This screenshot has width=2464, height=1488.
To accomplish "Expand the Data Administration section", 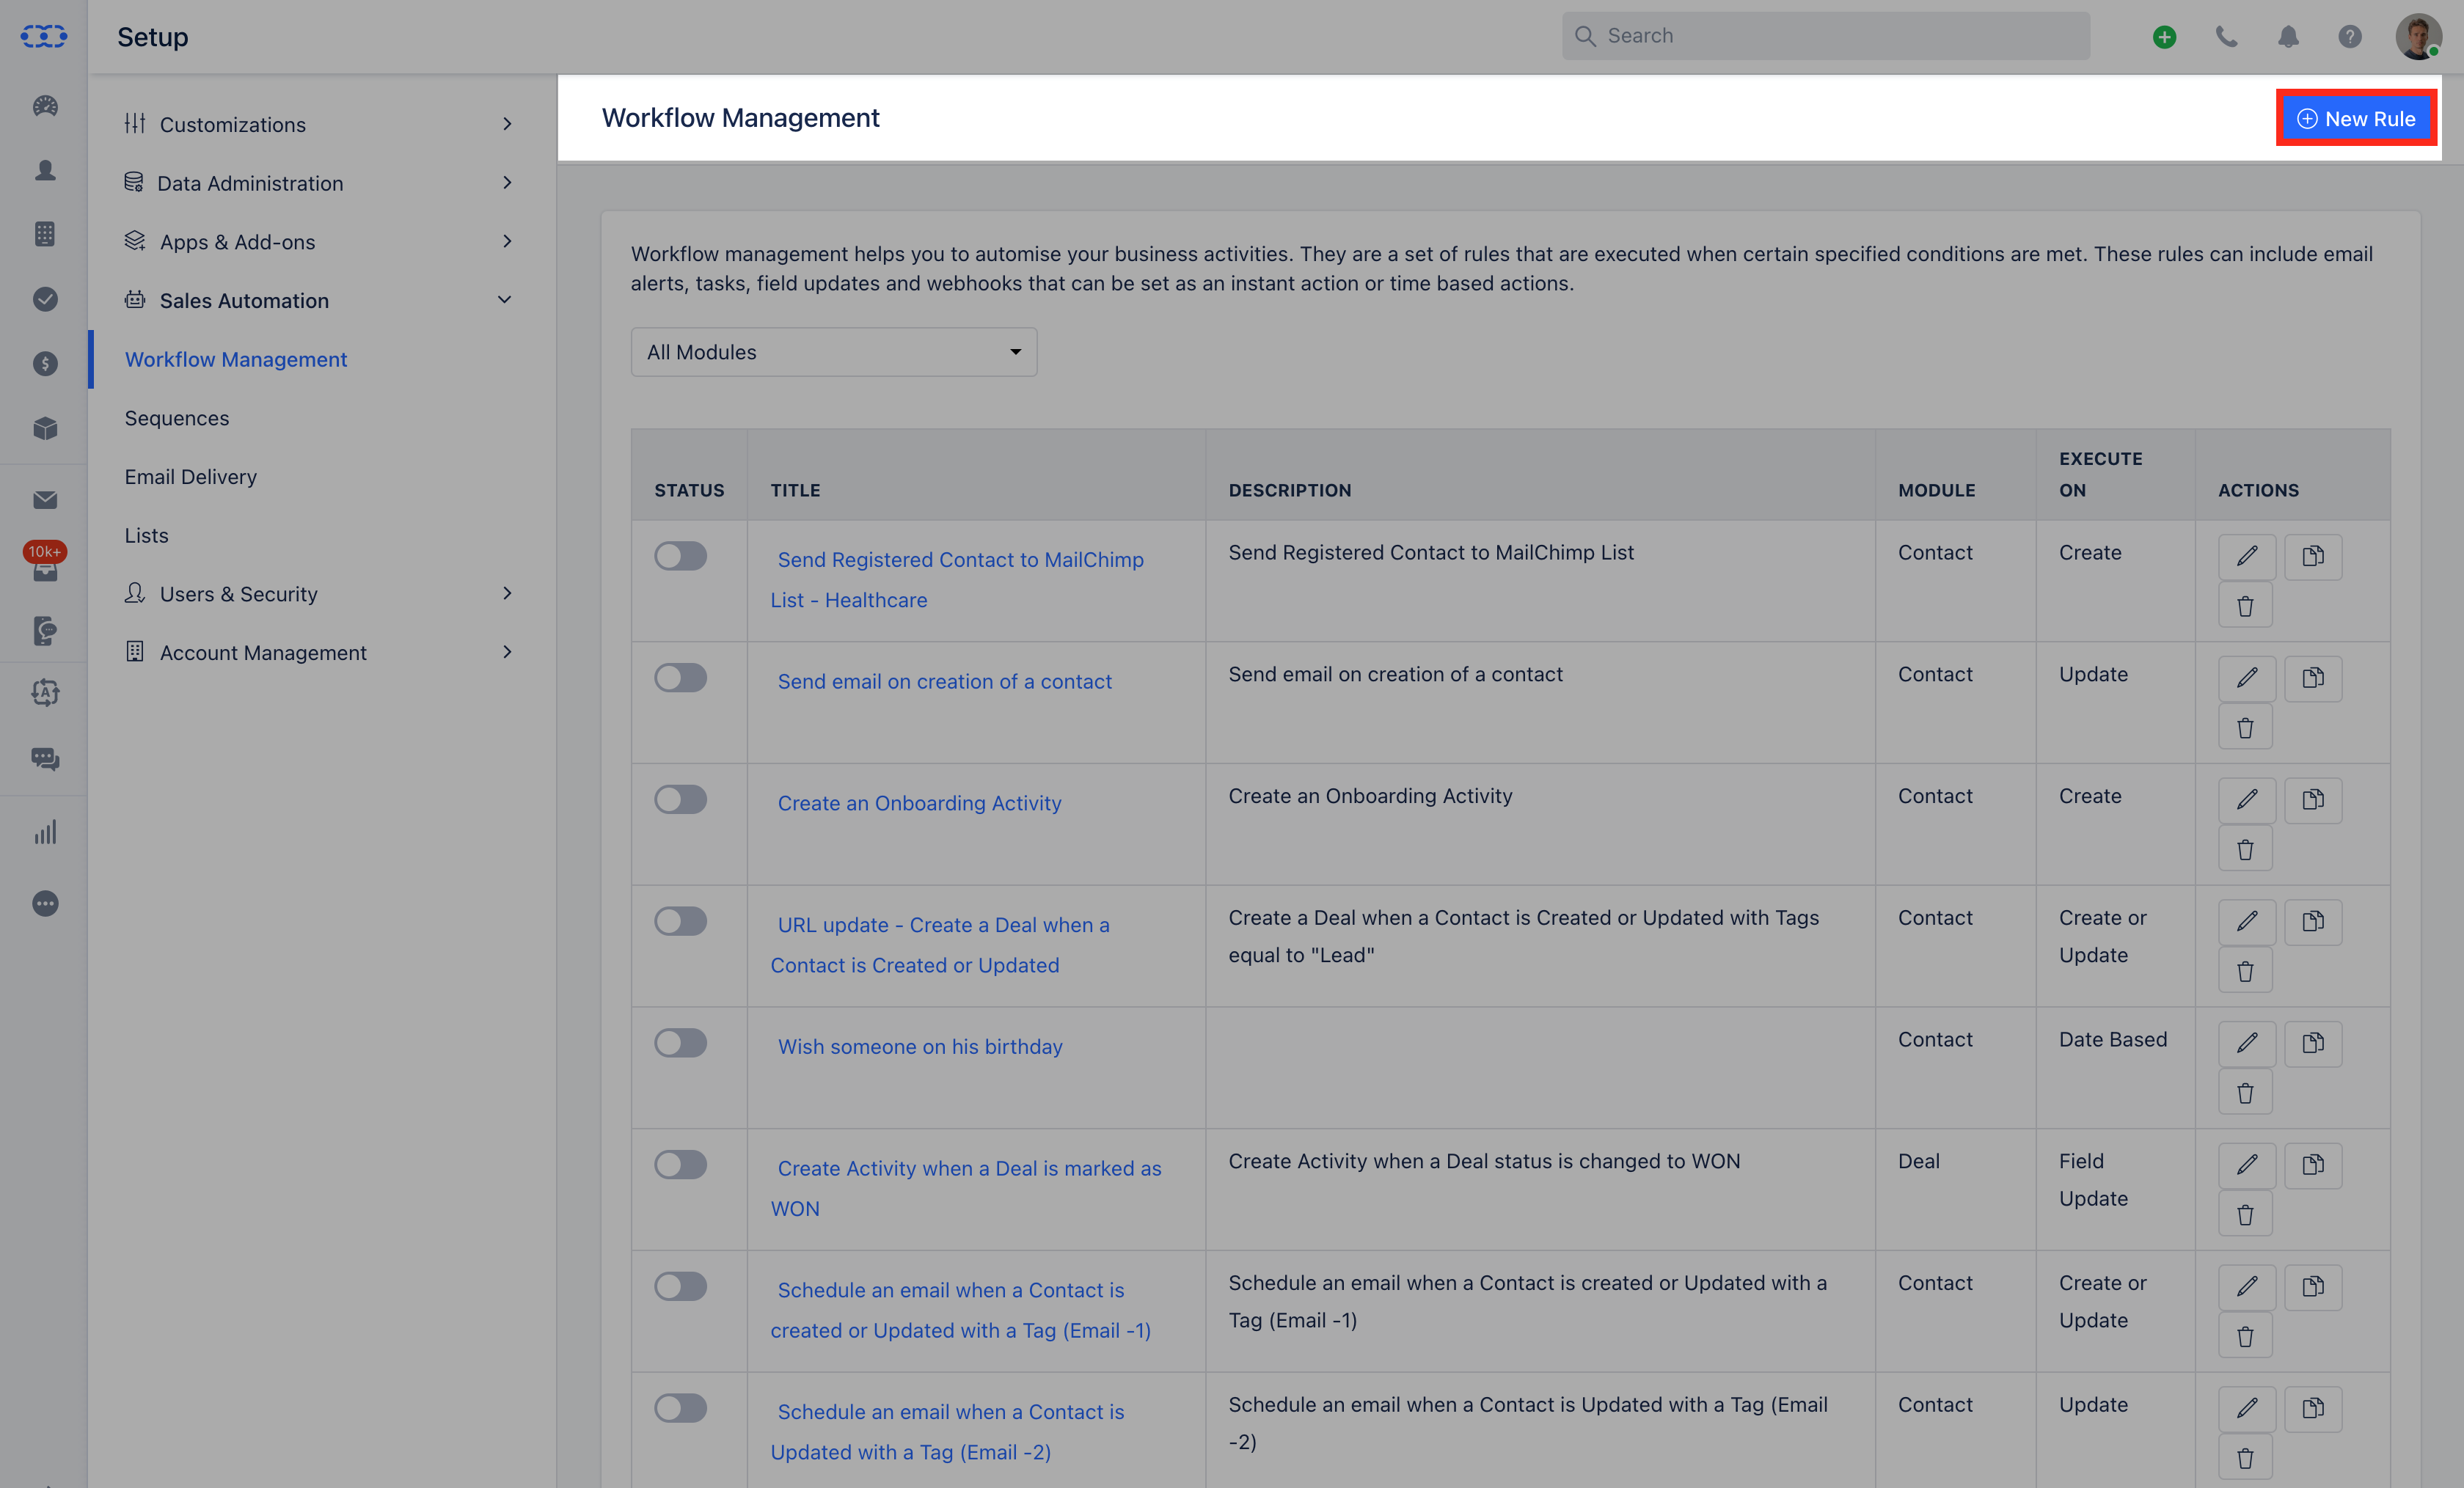I will [x=320, y=183].
